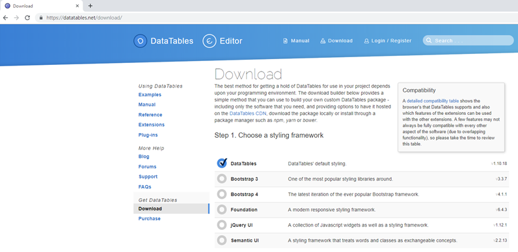This screenshot has height=252, width=518.
Task: Select the DataTables default styling option
Action: pos(222,163)
